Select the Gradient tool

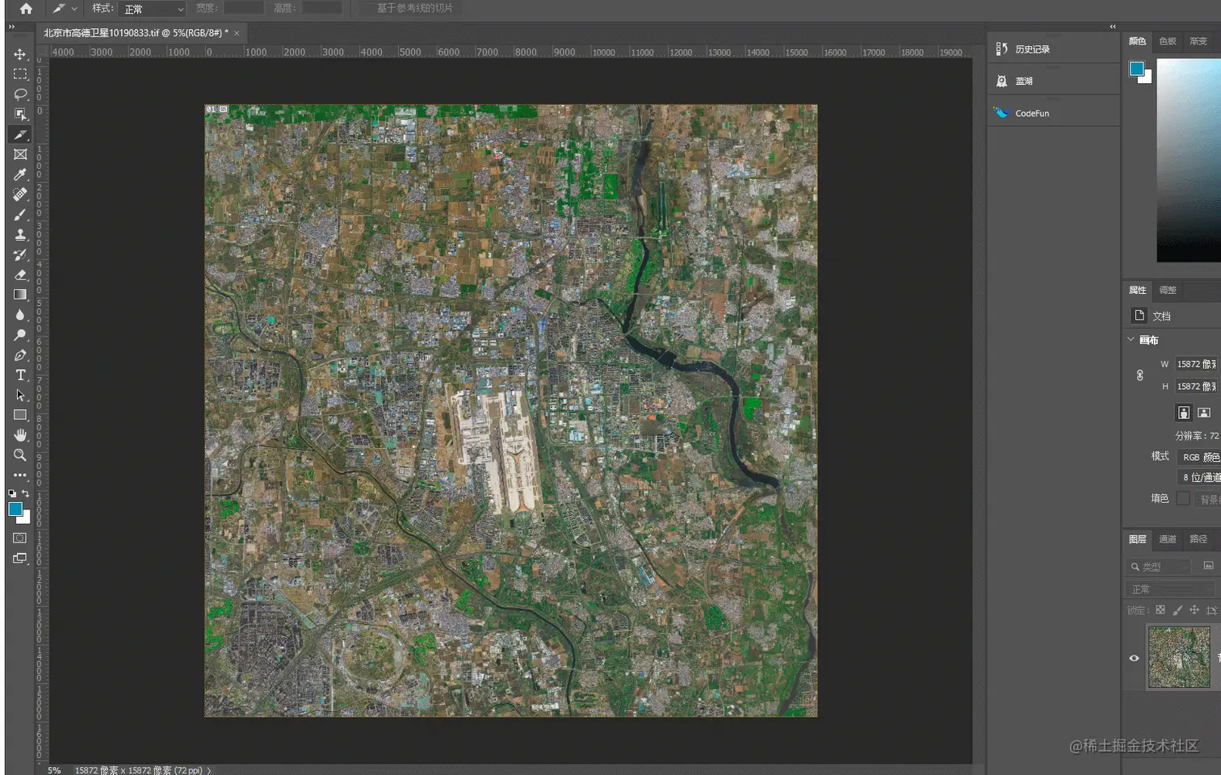(x=20, y=295)
